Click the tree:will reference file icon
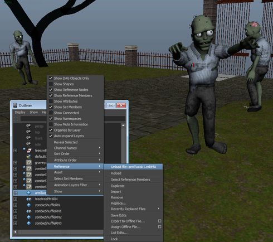The image size is (273, 242). pos(29,150)
